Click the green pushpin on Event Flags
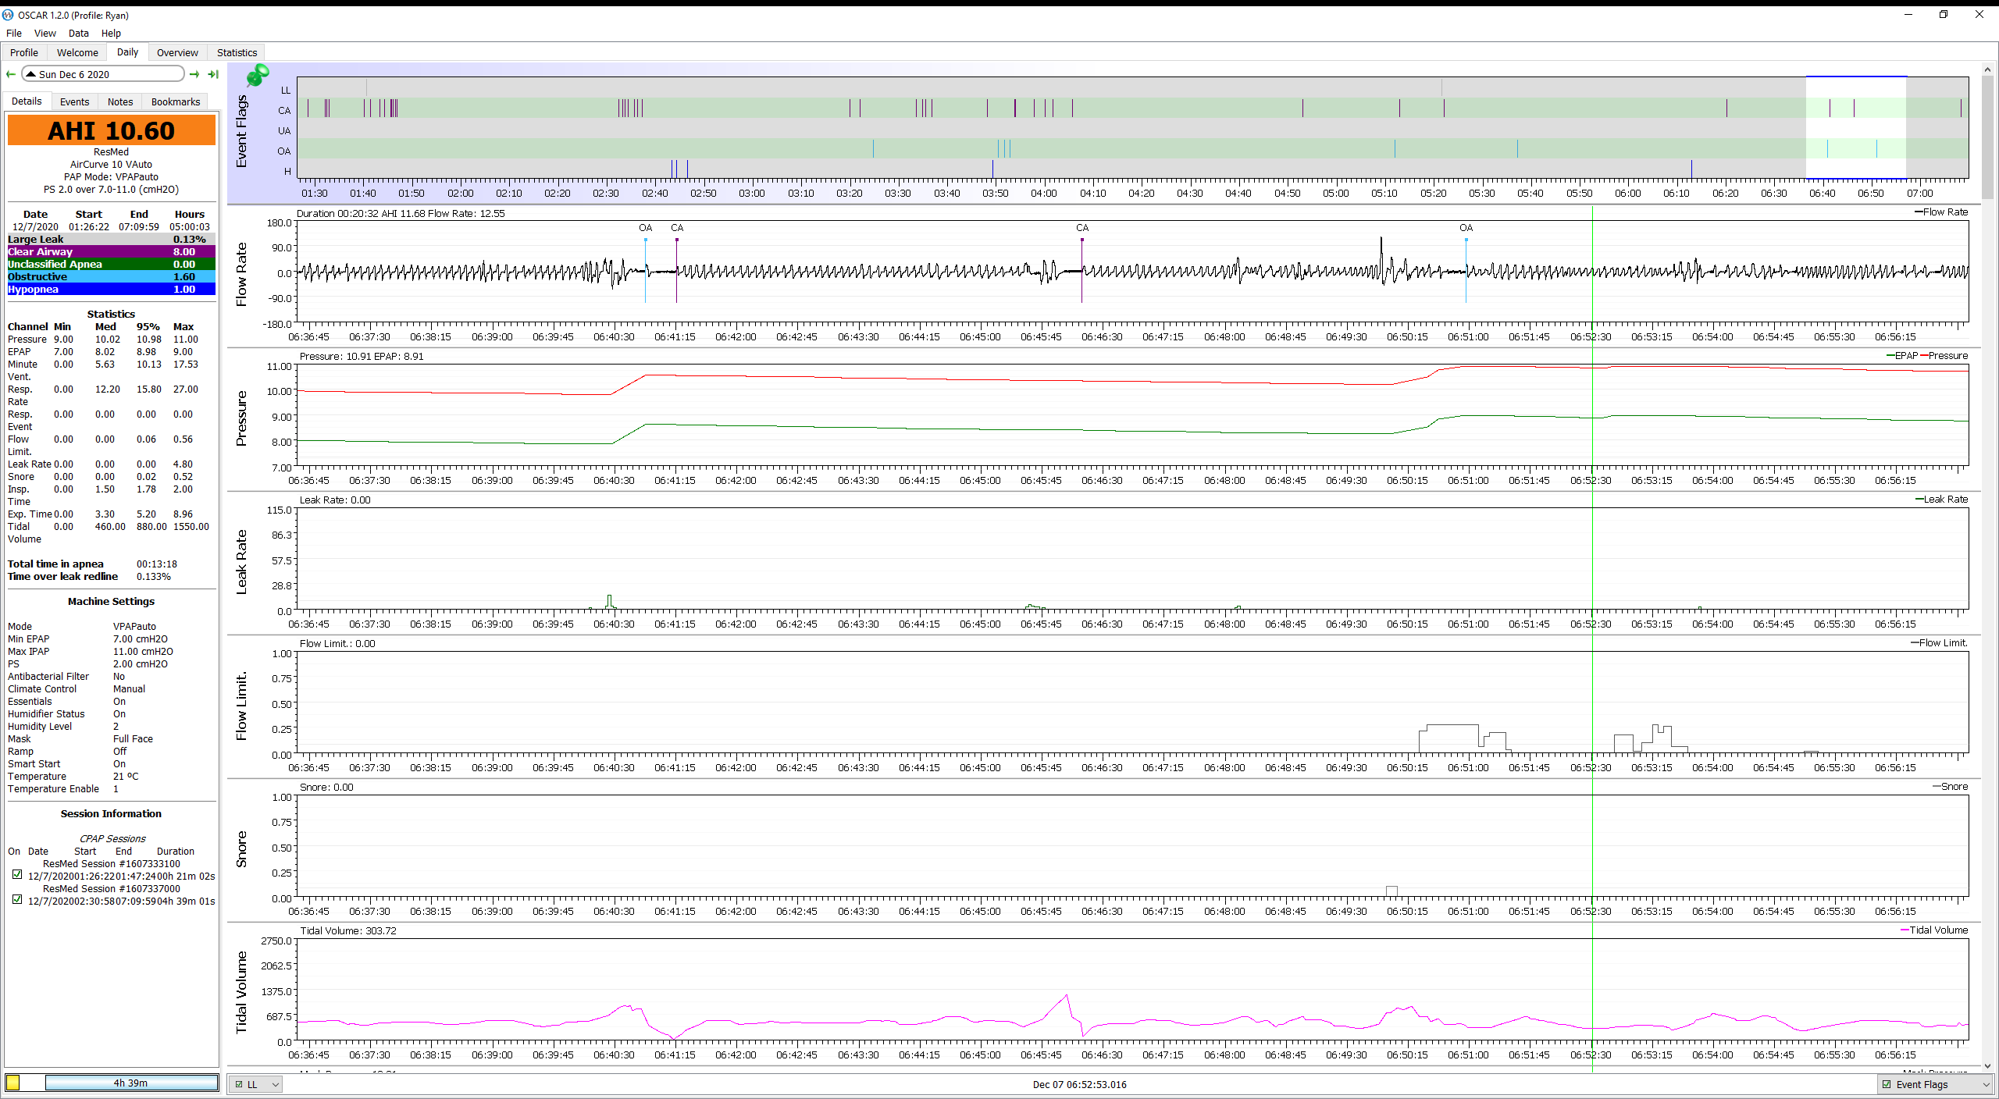Image resolution: width=1999 pixels, height=1099 pixels. point(258,76)
